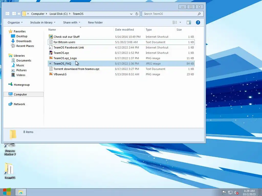Sort by the Date modified column
Image resolution: width=262 pixels, height=196 pixels.
(x=129, y=30)
